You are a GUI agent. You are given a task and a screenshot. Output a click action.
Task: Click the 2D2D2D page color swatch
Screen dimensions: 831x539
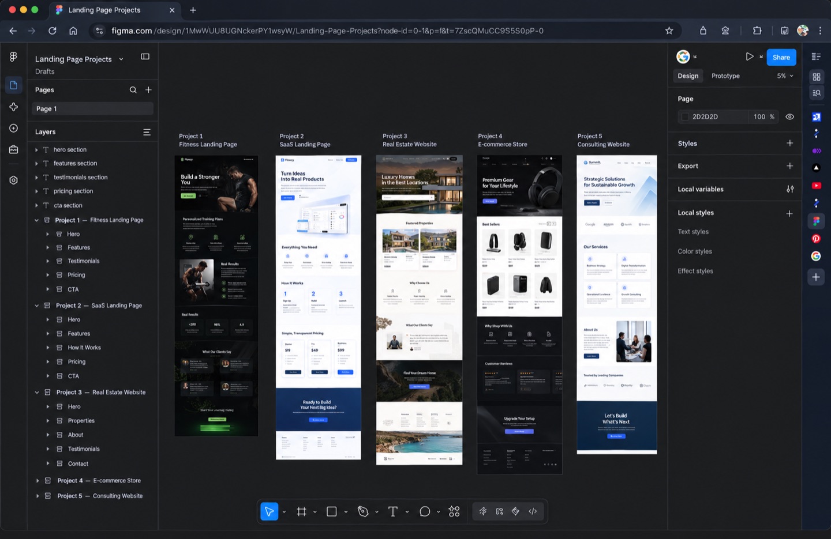685,116
